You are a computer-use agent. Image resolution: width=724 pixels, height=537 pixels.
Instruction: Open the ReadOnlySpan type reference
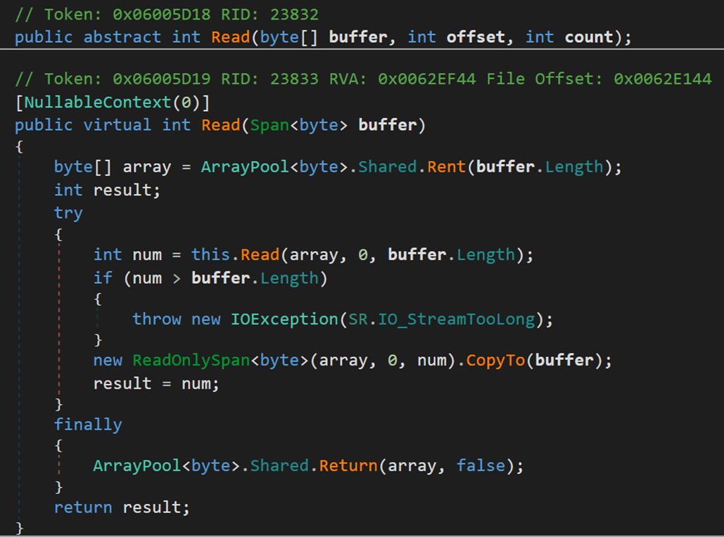coord(191,360)
